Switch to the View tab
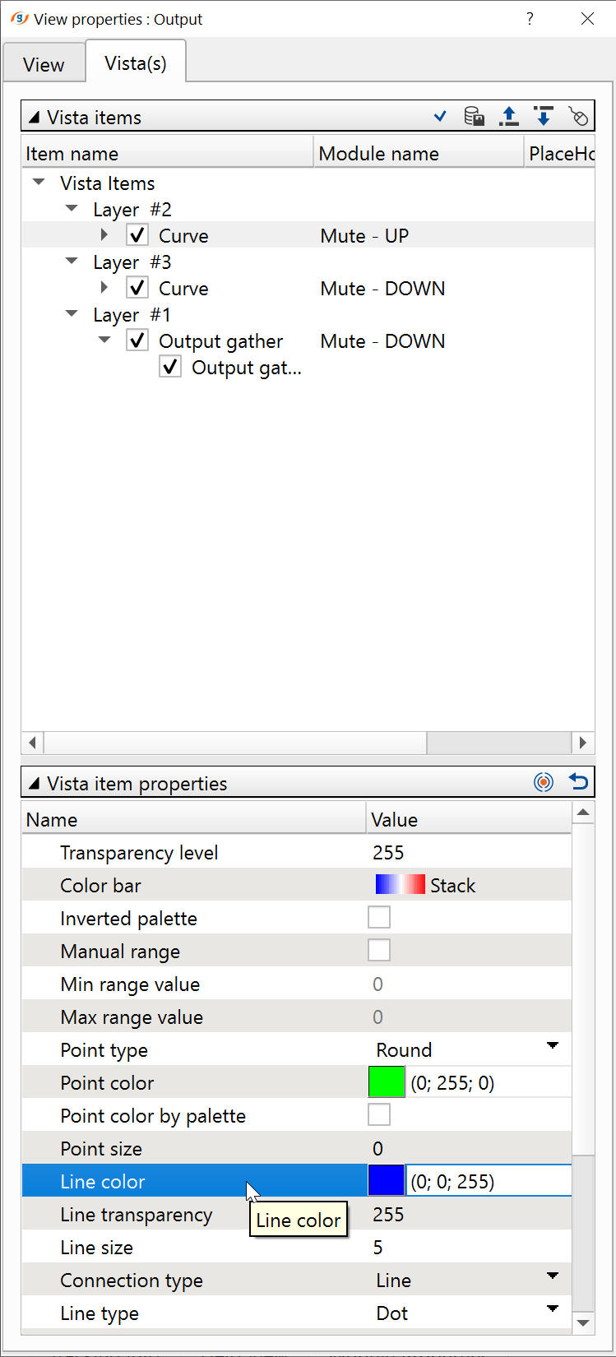The image size is (616, 1357). click(x=44, y=65)
